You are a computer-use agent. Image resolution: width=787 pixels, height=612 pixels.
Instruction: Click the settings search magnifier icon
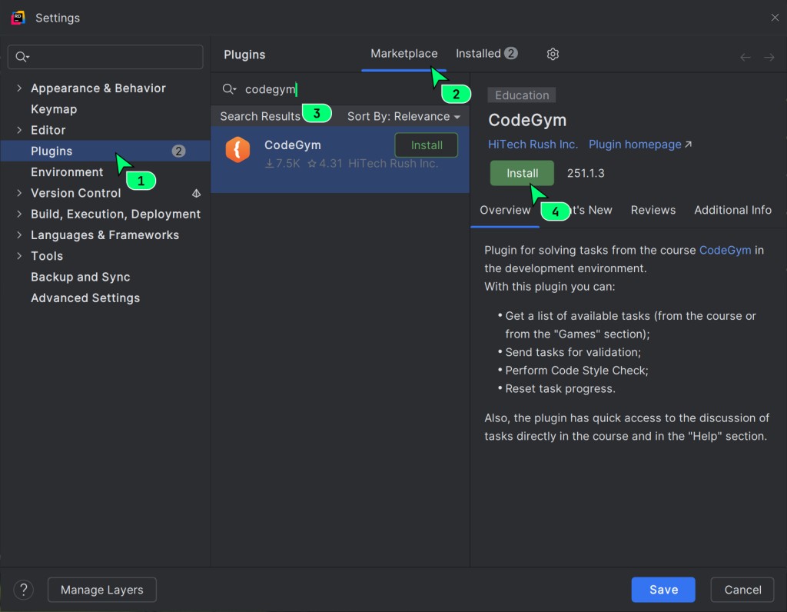pos(22,57)
